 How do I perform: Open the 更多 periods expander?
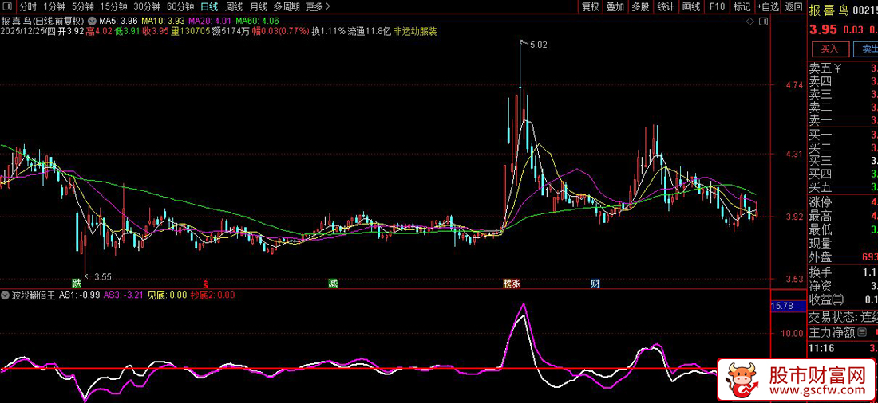[318, 6]
